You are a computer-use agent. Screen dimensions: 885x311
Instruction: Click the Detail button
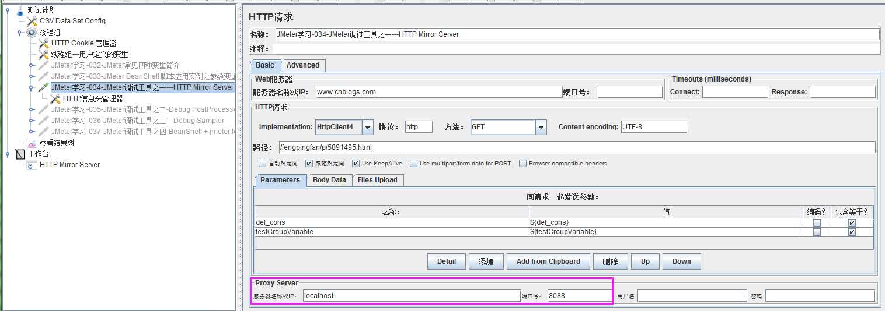click(x=447, y=261)
